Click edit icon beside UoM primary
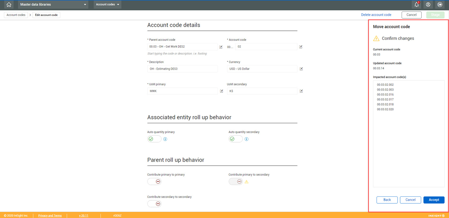This screenshot has height=218, width=449. pos(221,91)
